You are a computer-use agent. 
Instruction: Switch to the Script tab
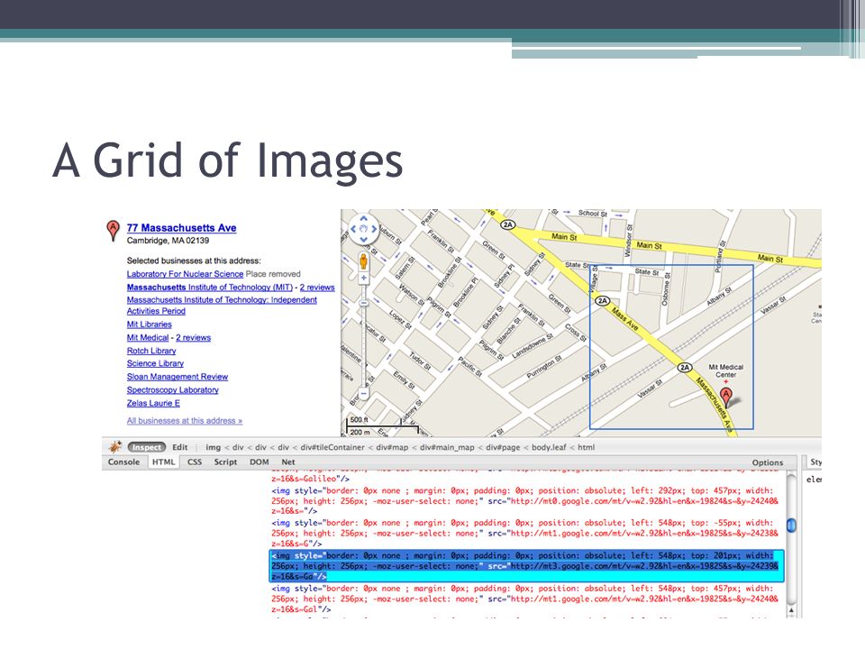pyautogui.click(x=225, y=462)
